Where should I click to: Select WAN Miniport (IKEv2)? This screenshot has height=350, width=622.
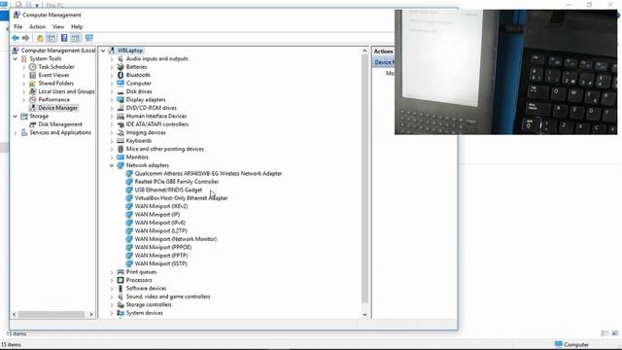[161, 206]
